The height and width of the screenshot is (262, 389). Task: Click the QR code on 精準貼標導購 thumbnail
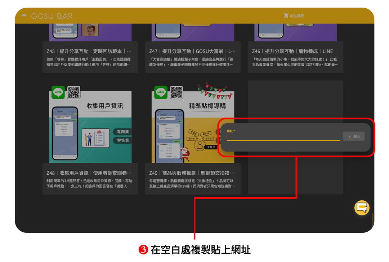[x=176, y=92]
